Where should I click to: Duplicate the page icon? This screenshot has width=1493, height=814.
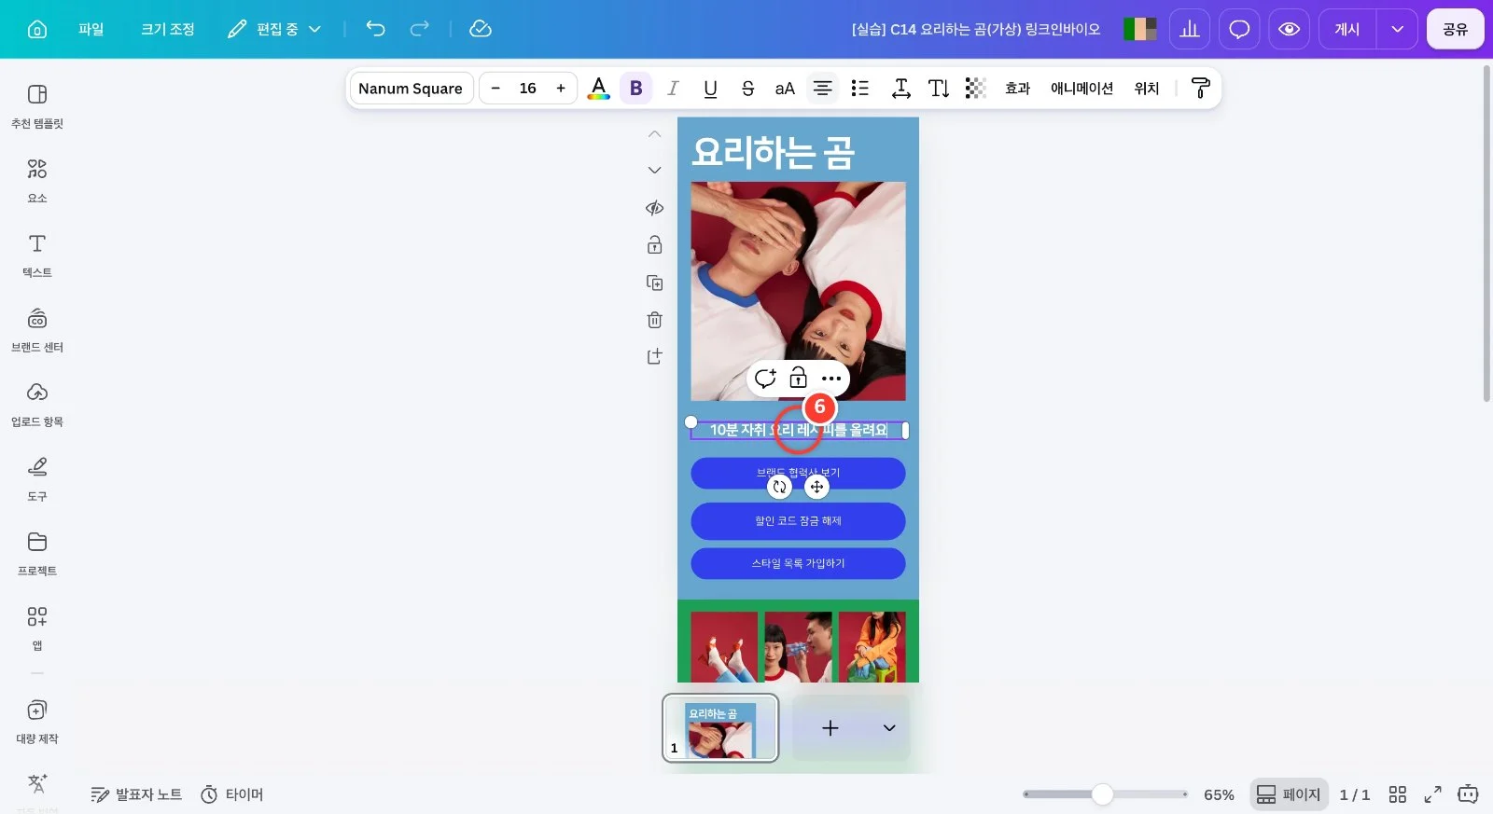[x=655, y=283]
